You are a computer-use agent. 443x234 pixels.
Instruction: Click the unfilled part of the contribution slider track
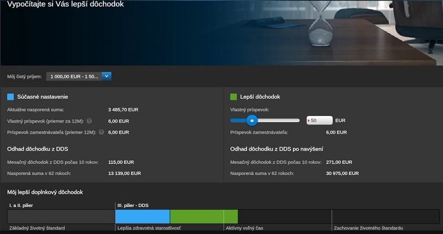coord(279,120)
